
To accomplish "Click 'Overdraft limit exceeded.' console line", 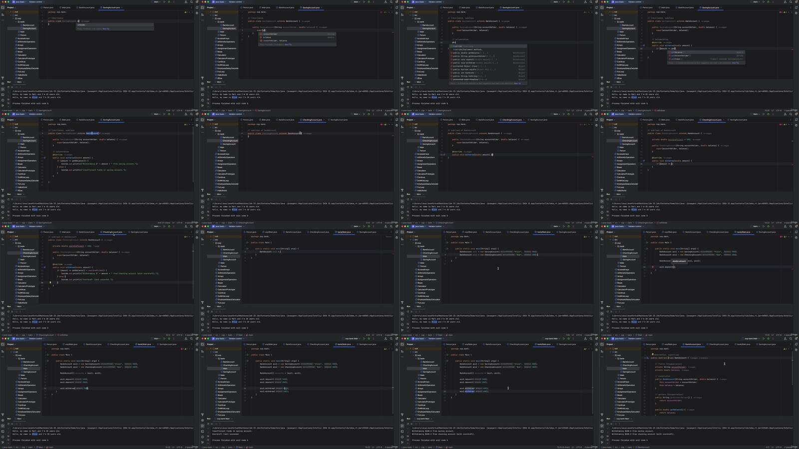I will tap(226, 434).
